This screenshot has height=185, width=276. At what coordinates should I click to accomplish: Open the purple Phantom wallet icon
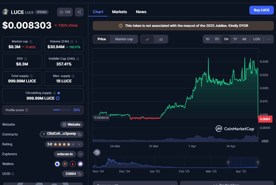click(80, 164)
